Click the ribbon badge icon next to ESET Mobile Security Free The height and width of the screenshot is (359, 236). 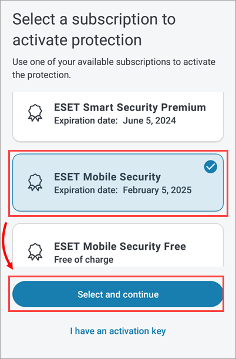35,252
